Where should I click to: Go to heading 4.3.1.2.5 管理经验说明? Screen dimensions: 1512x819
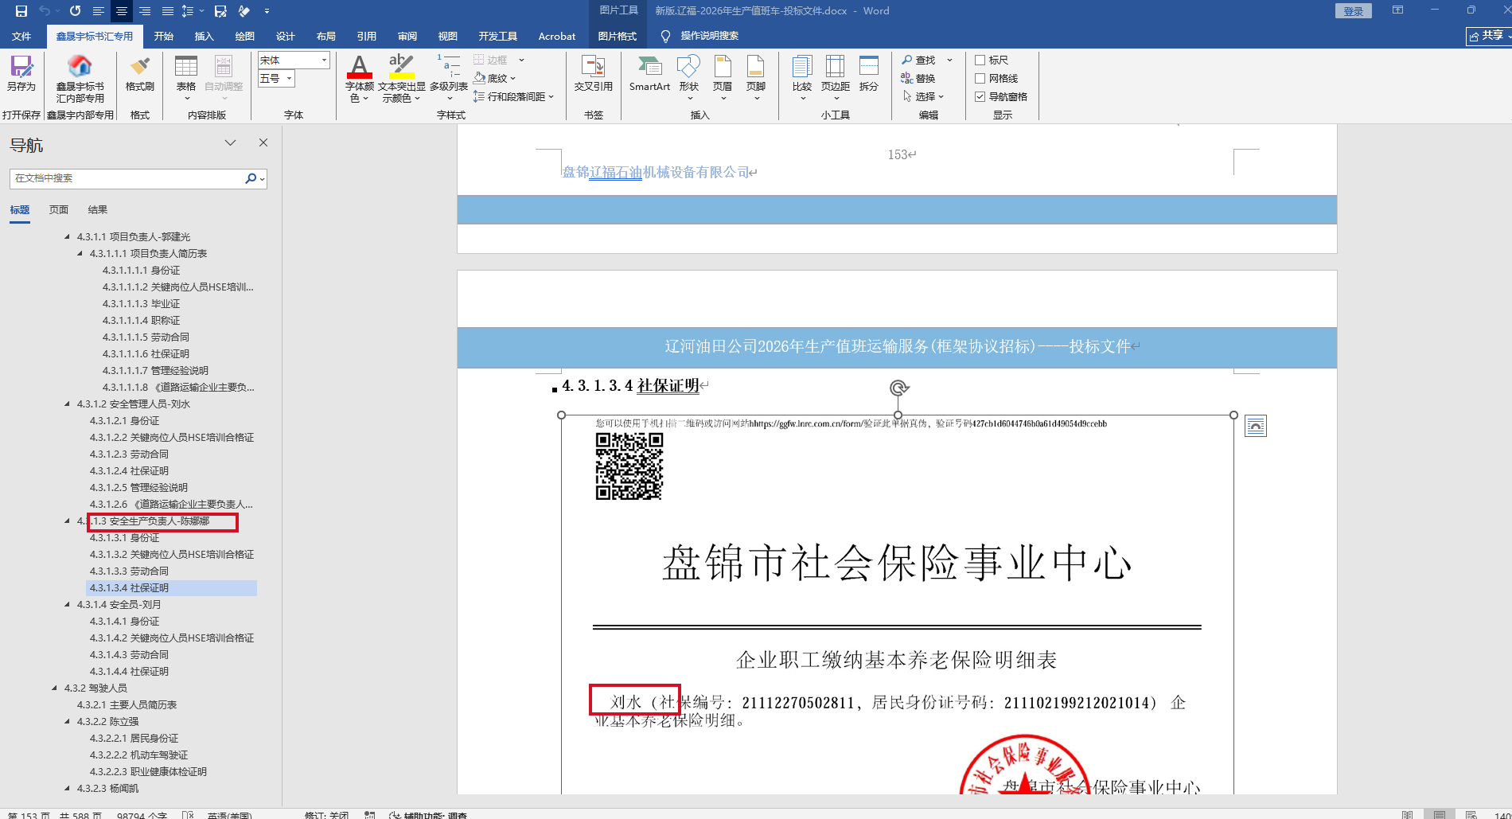pyautogui.click(x=138, y=488)
